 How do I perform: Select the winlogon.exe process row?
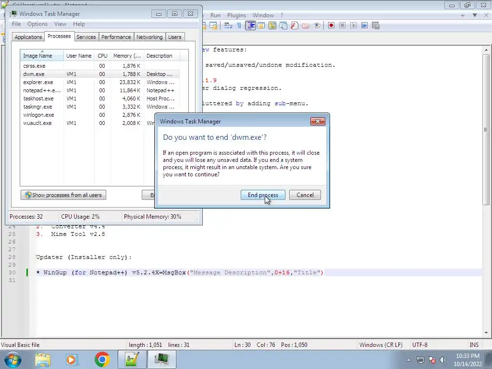(87, 115)
